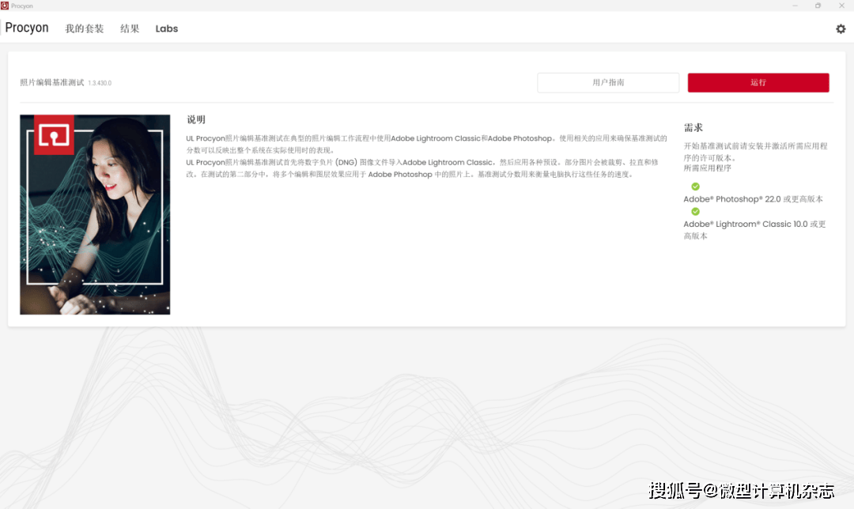Open the 用户指南 user guide button
The width and height of the screenshot is (854, 509).
[x=608, y=83]
